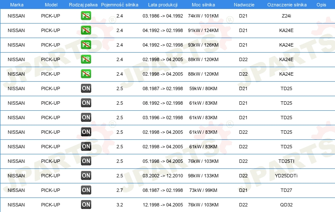The image size is (335, 212).
Task: Click D21 body code in the Z24i row
Action: [243, 16]
